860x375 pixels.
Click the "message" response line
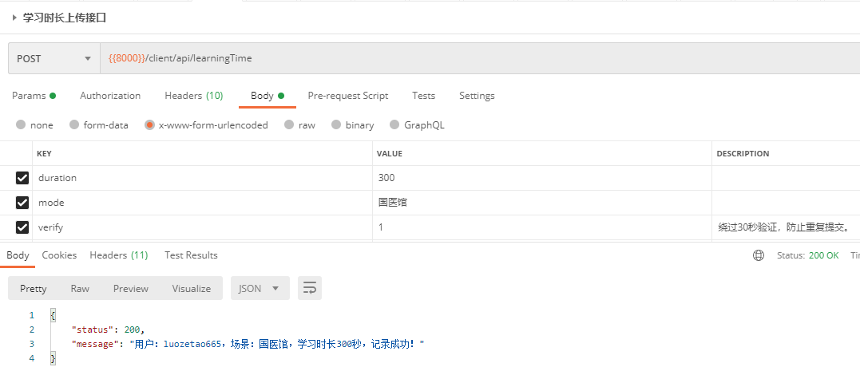pos(248,344)
